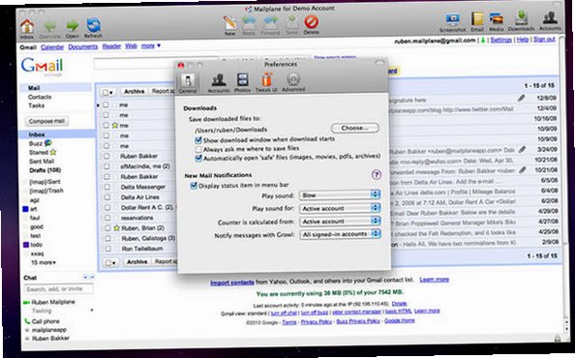Toggle Automatically open safe files checkbox
575x358 pixels.
[x=198, y=159]
